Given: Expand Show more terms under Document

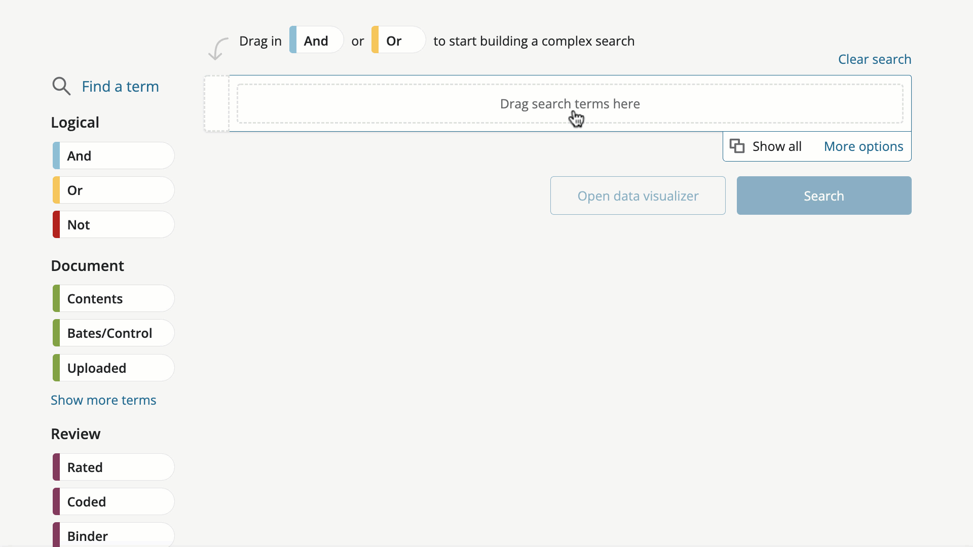Looking at the screenshot, I should click(x=103, y=400).
